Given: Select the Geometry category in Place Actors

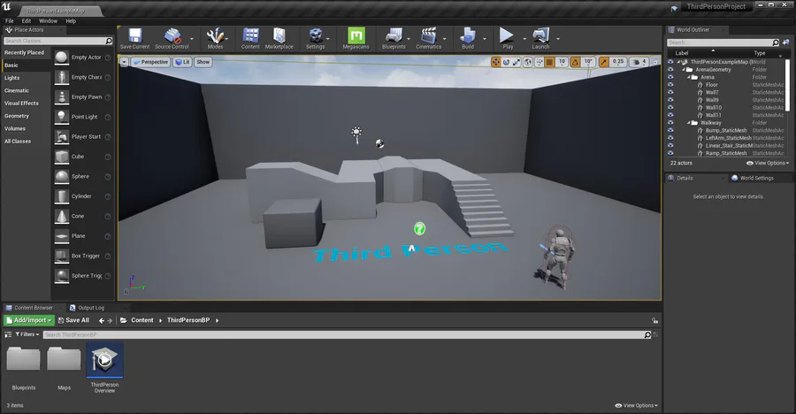Looking at the screenshot, I should (x=17, y=116).
